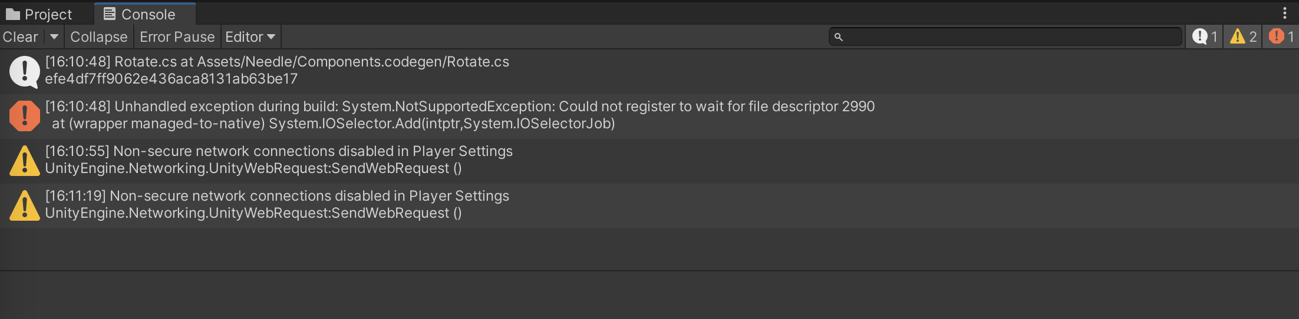Open the Editor target dropdown
1299x319 pixels.
tap(250, 37)
